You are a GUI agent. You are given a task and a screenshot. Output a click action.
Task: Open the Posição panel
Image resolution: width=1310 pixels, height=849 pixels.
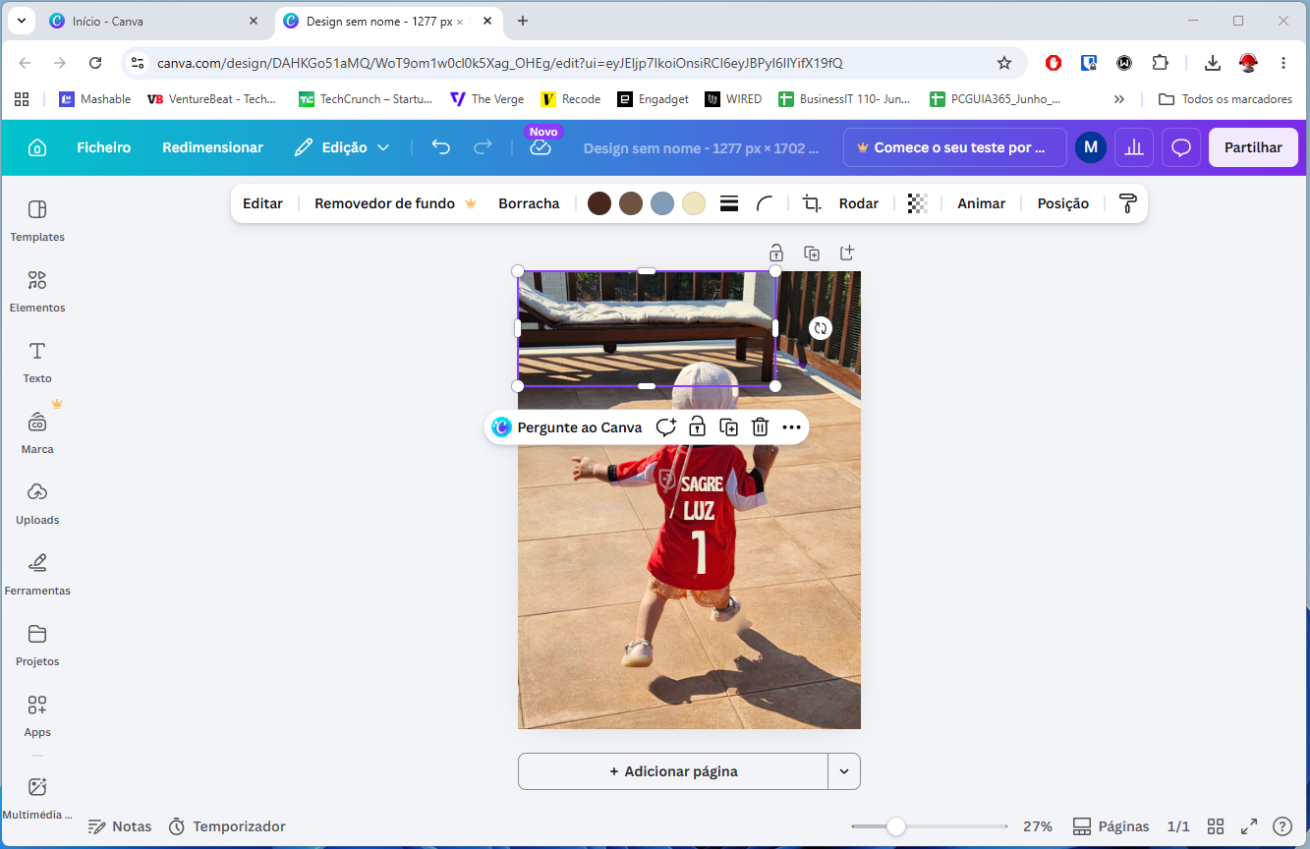(x=1063, y=203)
